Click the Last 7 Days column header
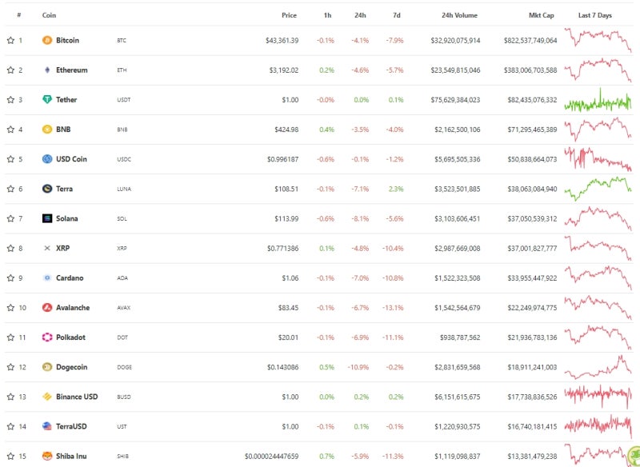Screen dimensions: 640x467 click(594, 15)
